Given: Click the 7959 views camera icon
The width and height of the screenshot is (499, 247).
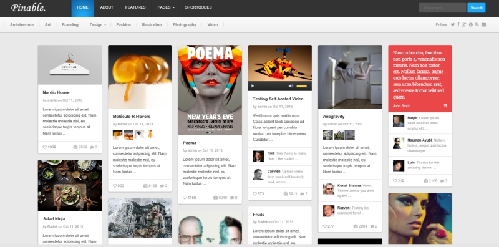Looking at the screenshot, I should pos(75,147).
